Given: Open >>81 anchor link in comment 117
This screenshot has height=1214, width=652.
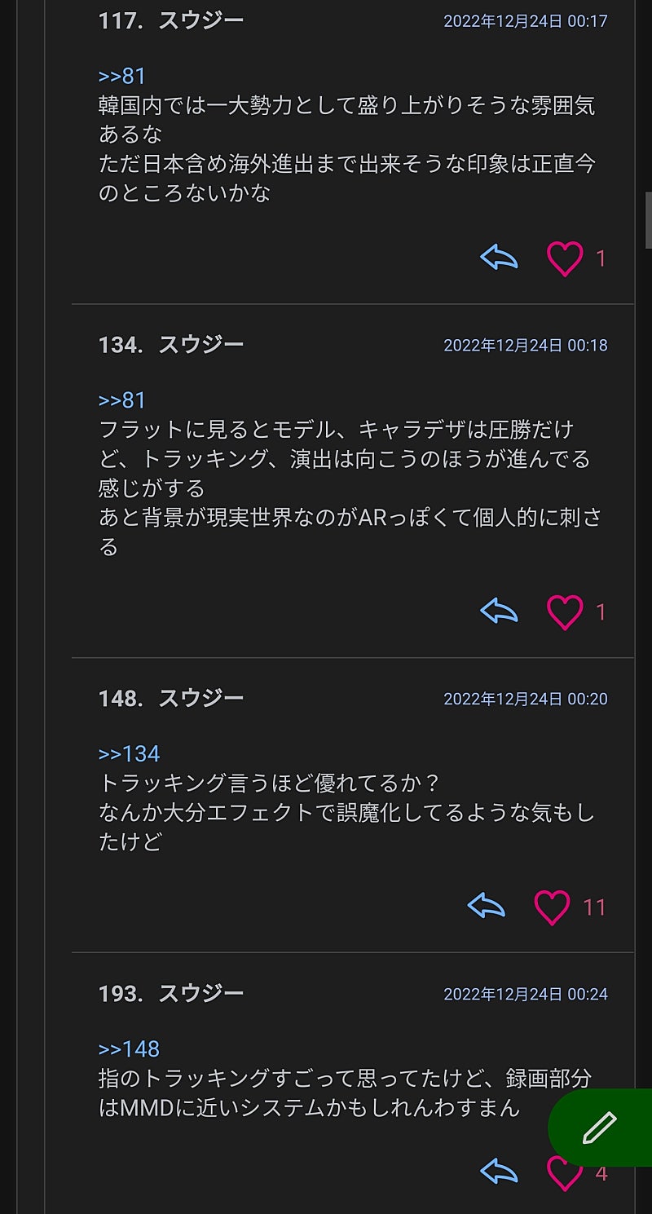Looking at the screenshot, I should [x=122, y=76].
